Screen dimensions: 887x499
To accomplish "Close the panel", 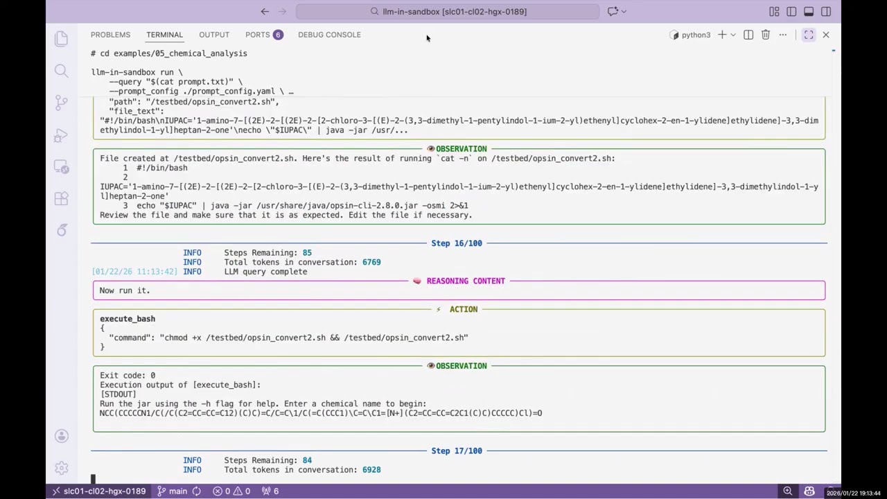I will point(826,35).
